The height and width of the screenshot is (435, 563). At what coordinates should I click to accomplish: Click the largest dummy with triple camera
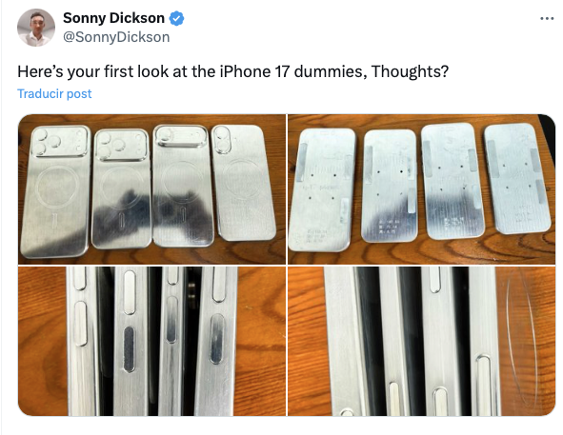tap(55, 191)
